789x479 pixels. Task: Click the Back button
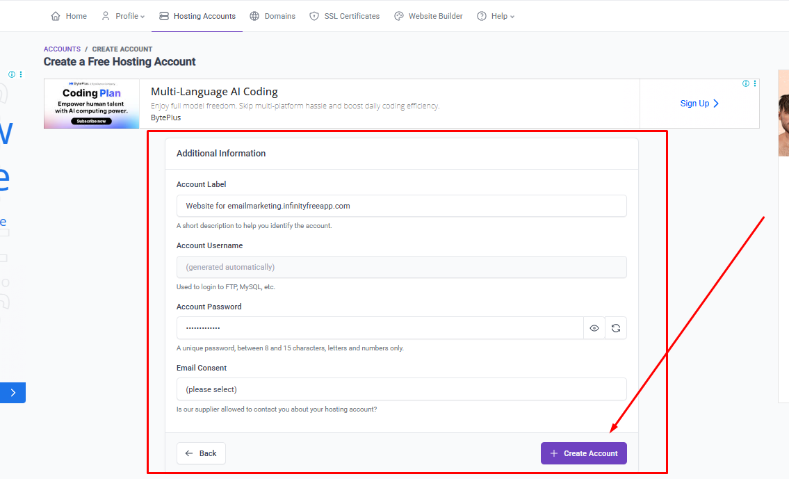pos(201,453)
